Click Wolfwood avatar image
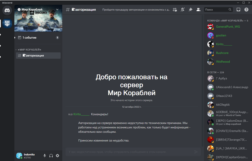Viewport: 252px width, 161px height. coord(210,62)
